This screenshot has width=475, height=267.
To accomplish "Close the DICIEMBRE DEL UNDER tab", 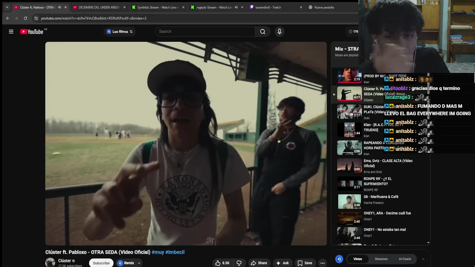I will coord(124,7).
